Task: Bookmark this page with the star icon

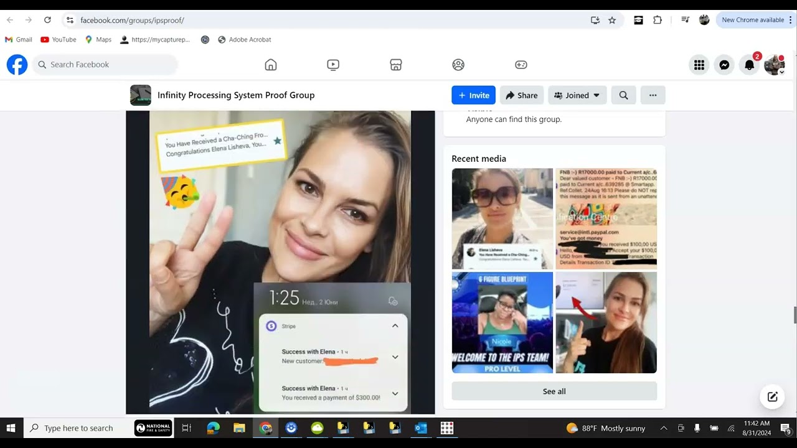Action: point(612,20)
